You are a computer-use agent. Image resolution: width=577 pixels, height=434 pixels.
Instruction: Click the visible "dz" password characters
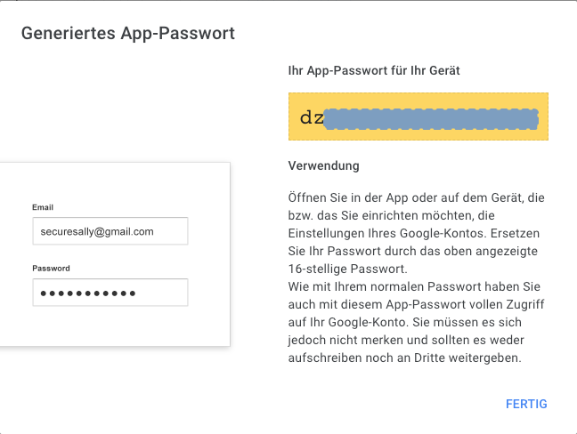point(312,117)
